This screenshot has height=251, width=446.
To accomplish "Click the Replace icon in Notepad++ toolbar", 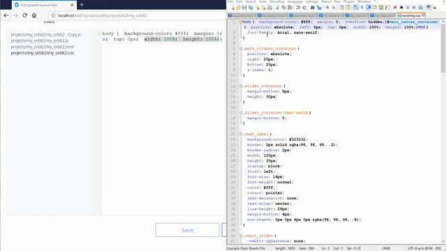I will [x=319, y=8].
